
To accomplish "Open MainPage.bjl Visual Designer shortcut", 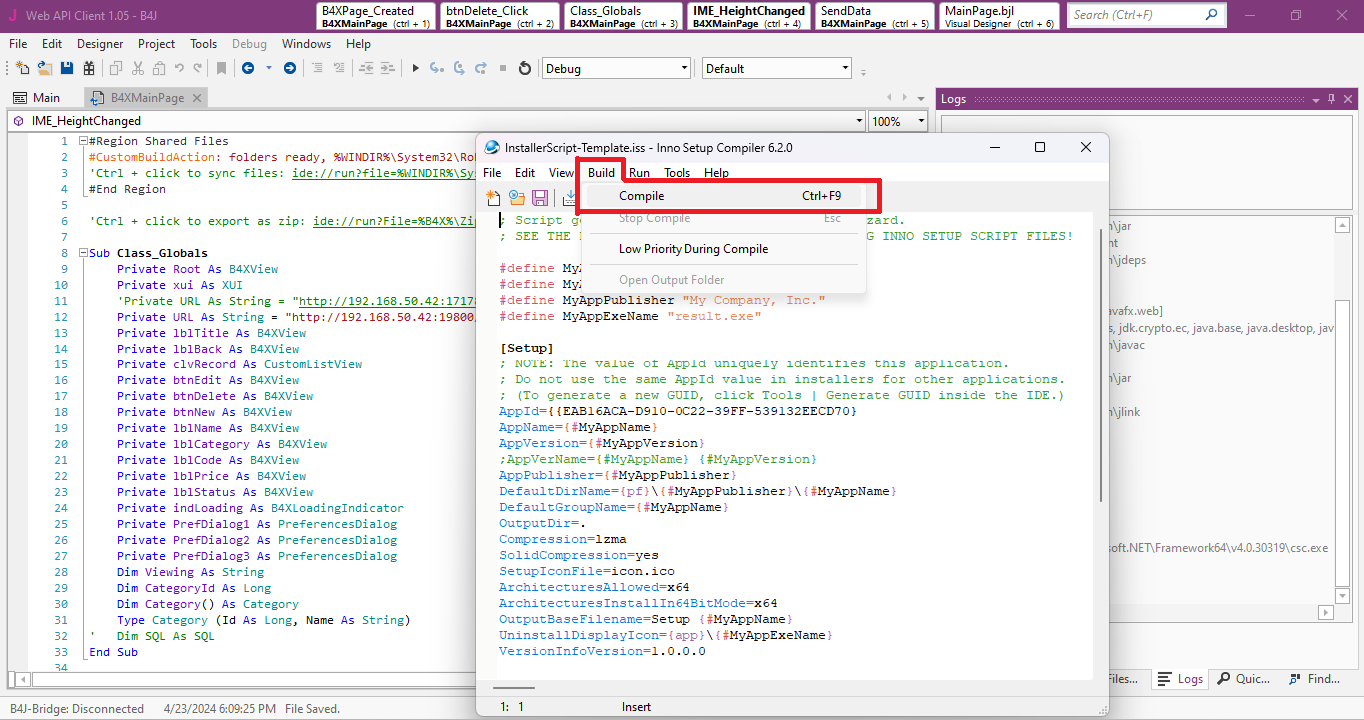I will click(999, 16).
